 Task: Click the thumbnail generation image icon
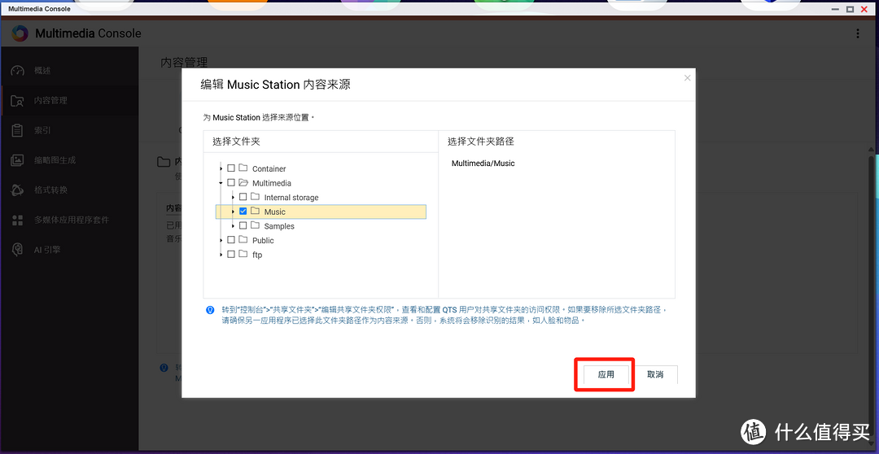tap(18, 160)
